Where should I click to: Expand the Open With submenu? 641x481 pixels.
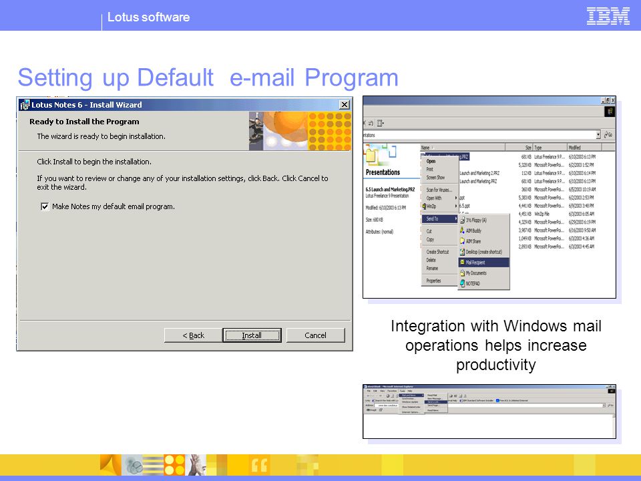pyautogui.click(x=440, y=198)
